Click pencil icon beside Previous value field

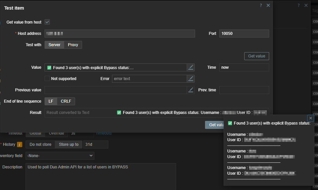click(x=191, y=90)
